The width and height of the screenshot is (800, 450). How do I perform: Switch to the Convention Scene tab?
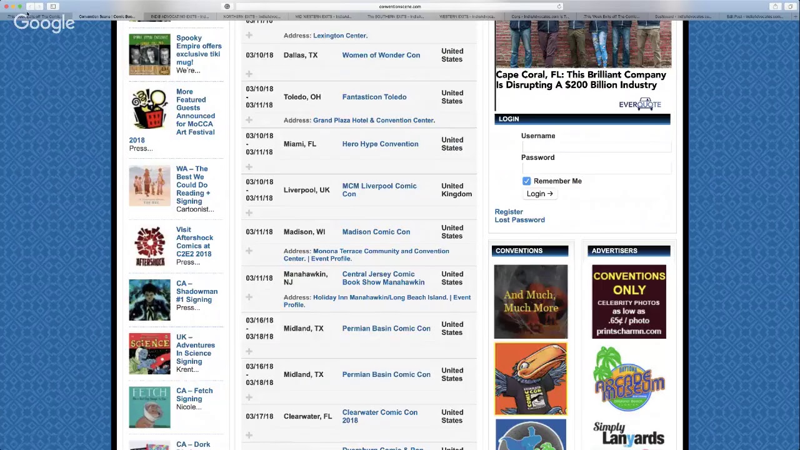107,16
